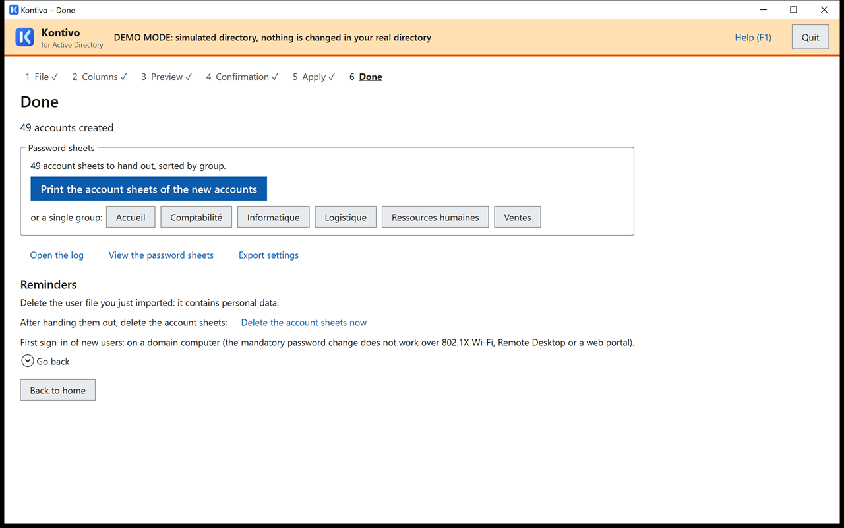Image resolution: width=844 pixels, height=528 pixels.
Task: Maximize the Kontivo window
Action: 794,10
